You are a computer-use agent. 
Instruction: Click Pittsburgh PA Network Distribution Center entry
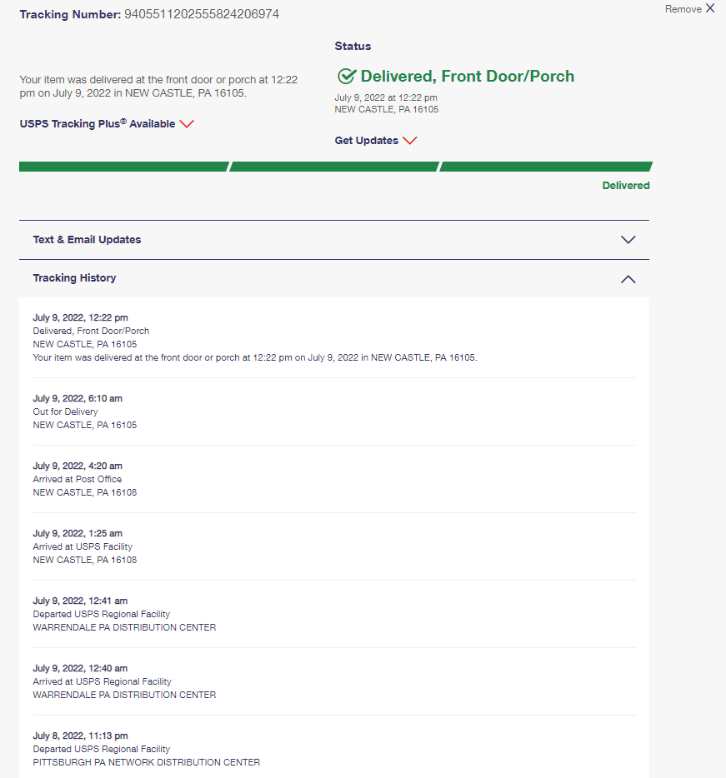[x=146, y=762]
